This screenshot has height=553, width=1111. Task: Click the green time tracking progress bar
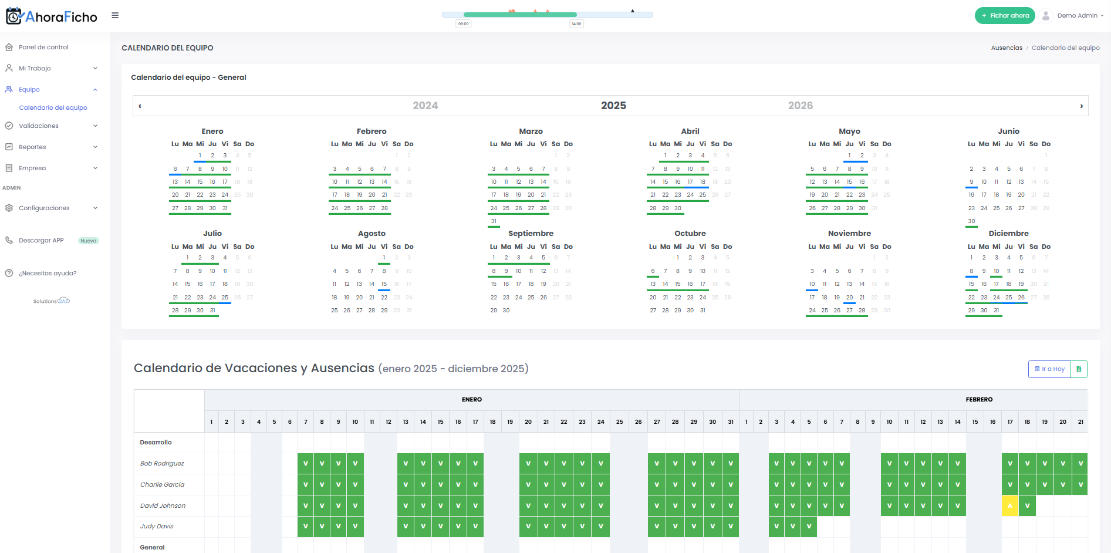pos(520,15)
